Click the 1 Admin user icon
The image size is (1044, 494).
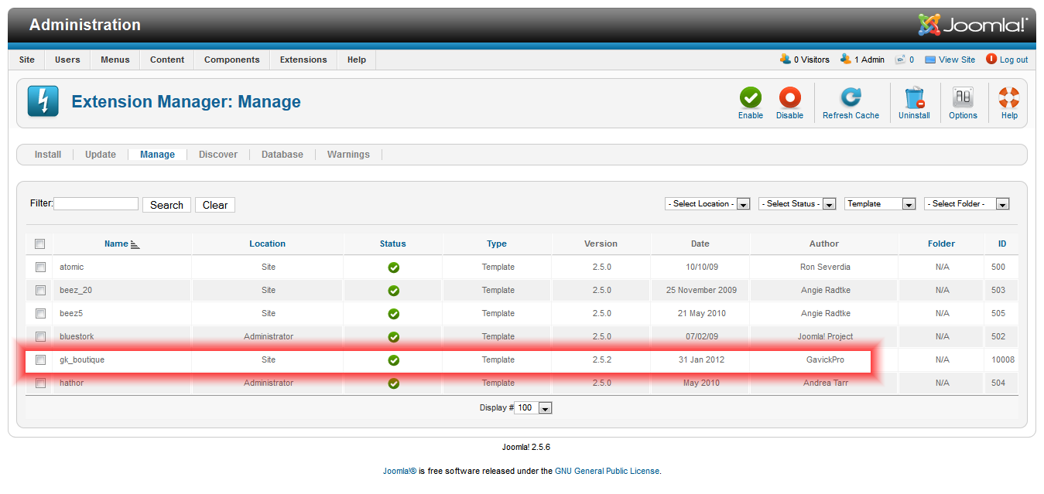(x=846, y=59)
